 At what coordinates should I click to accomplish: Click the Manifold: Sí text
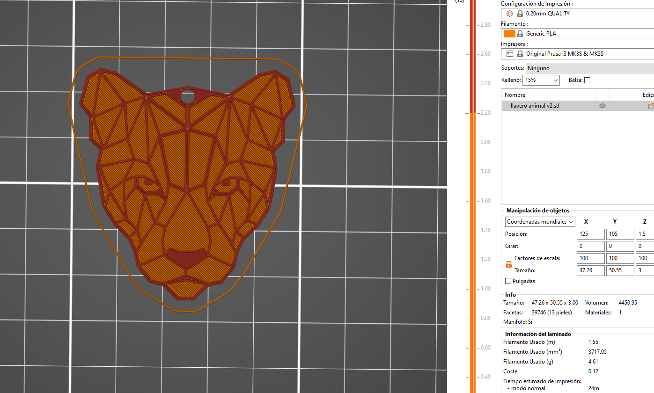point(518,322)
